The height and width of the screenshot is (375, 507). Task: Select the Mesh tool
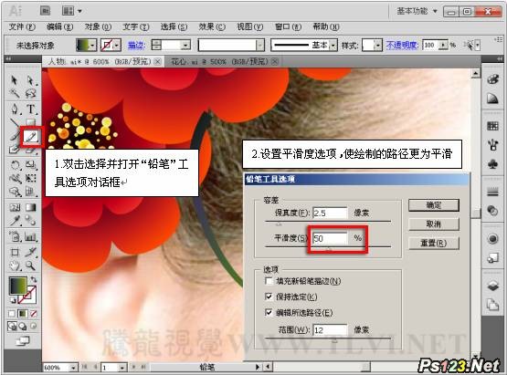pos(15,207)
